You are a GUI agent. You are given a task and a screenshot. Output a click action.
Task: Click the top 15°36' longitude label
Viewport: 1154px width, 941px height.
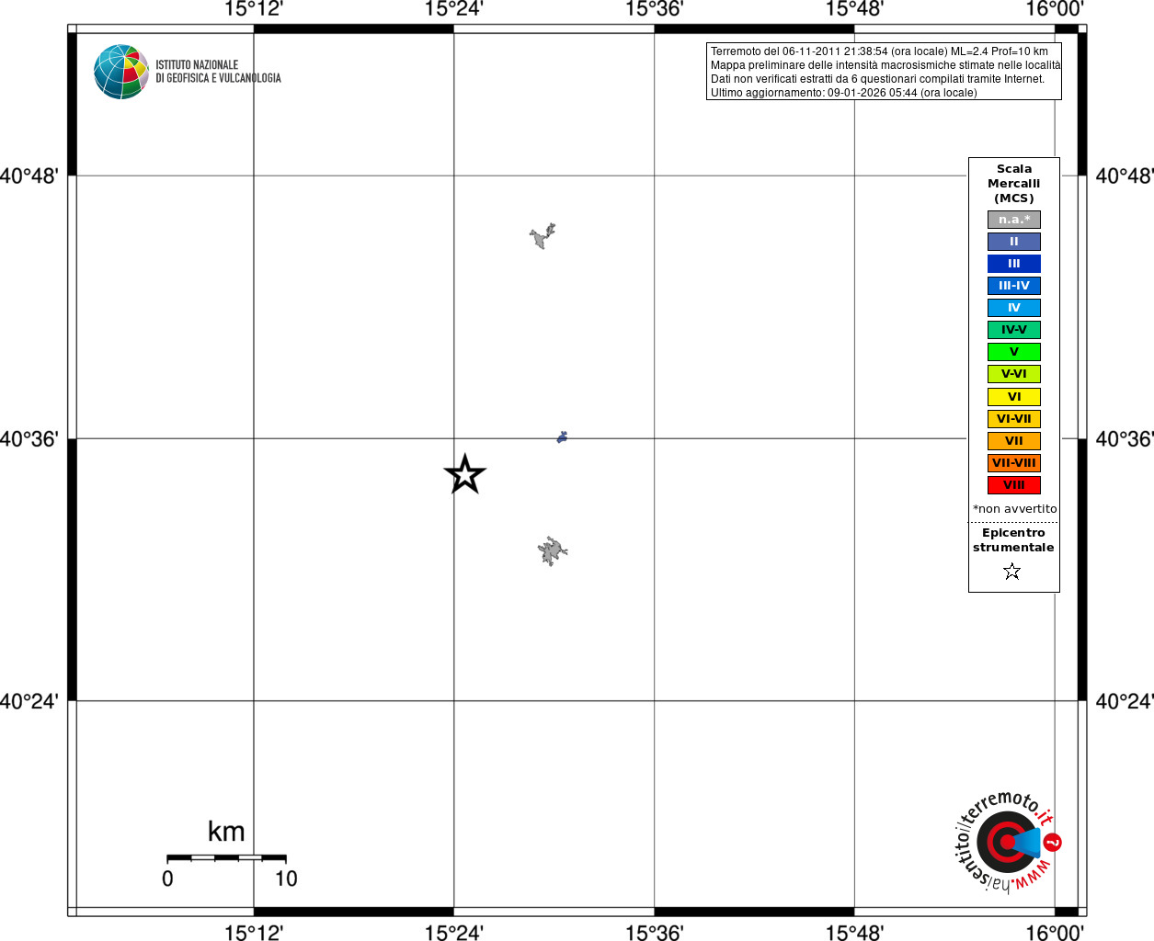655,9
